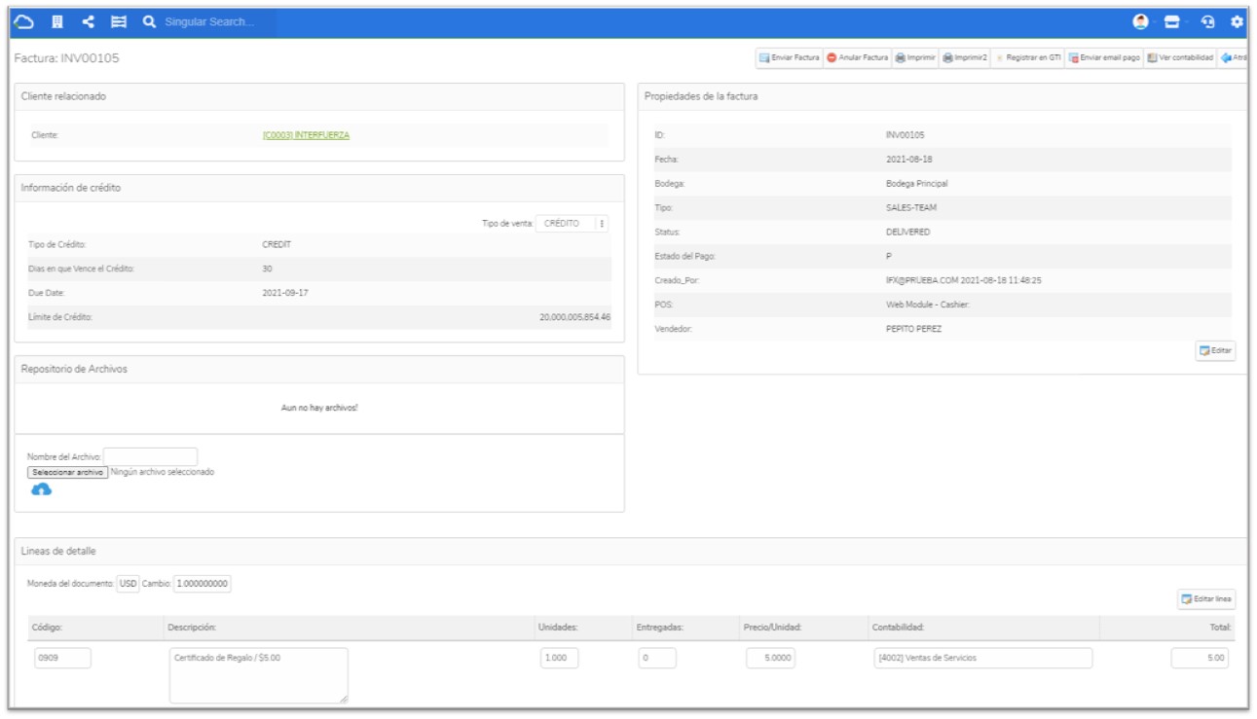Open the Tipo de venta CRÉDITO dropdown
The width and height of the screenshot is (1257, 719).
[573, 224]
